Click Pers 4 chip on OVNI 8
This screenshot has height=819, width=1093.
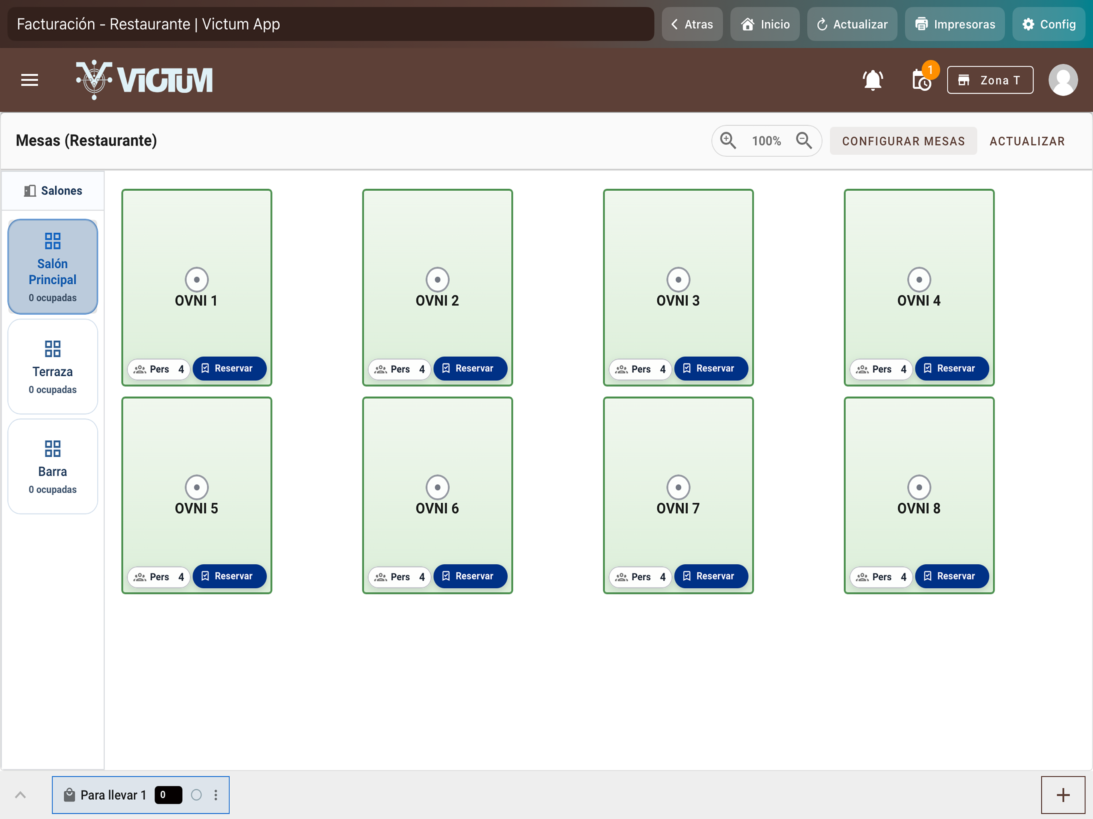(x=881, y=577)
